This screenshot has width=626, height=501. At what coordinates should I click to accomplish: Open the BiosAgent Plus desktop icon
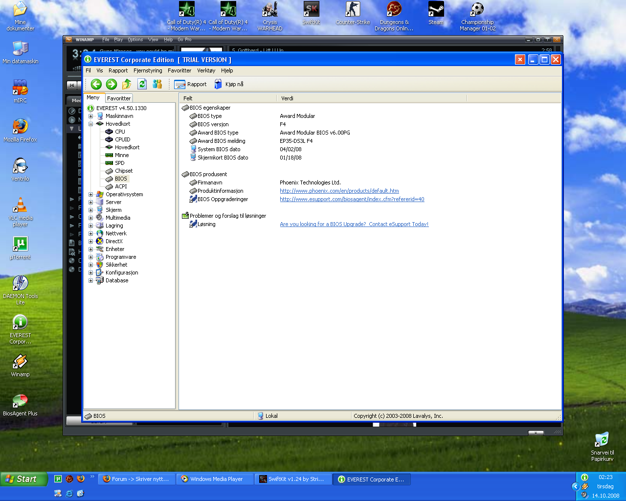point(20,404)
